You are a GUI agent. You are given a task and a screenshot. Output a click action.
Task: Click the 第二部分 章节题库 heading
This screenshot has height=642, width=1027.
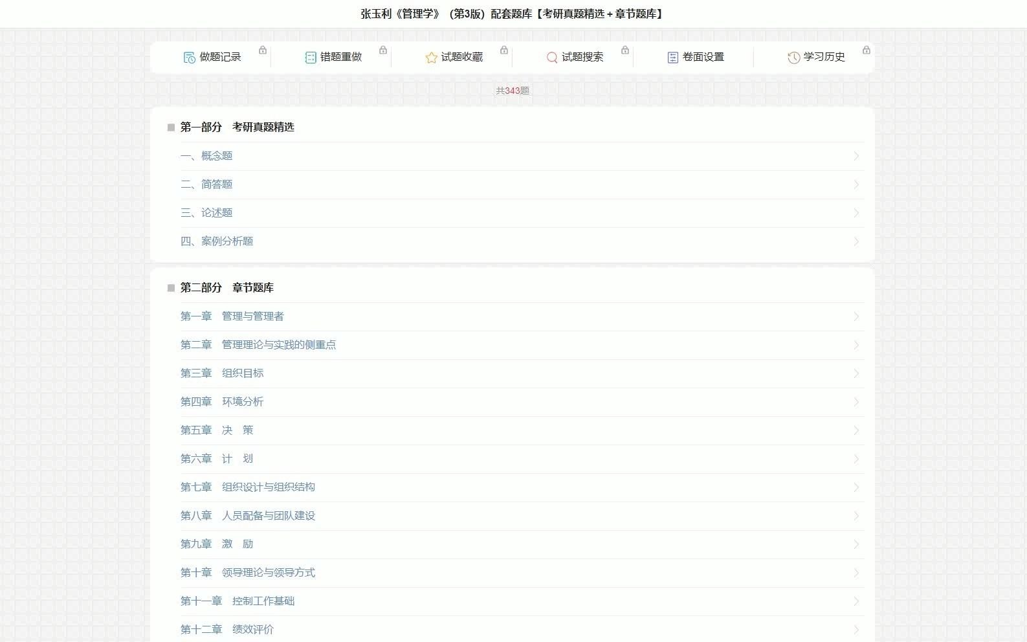[226, 287]
